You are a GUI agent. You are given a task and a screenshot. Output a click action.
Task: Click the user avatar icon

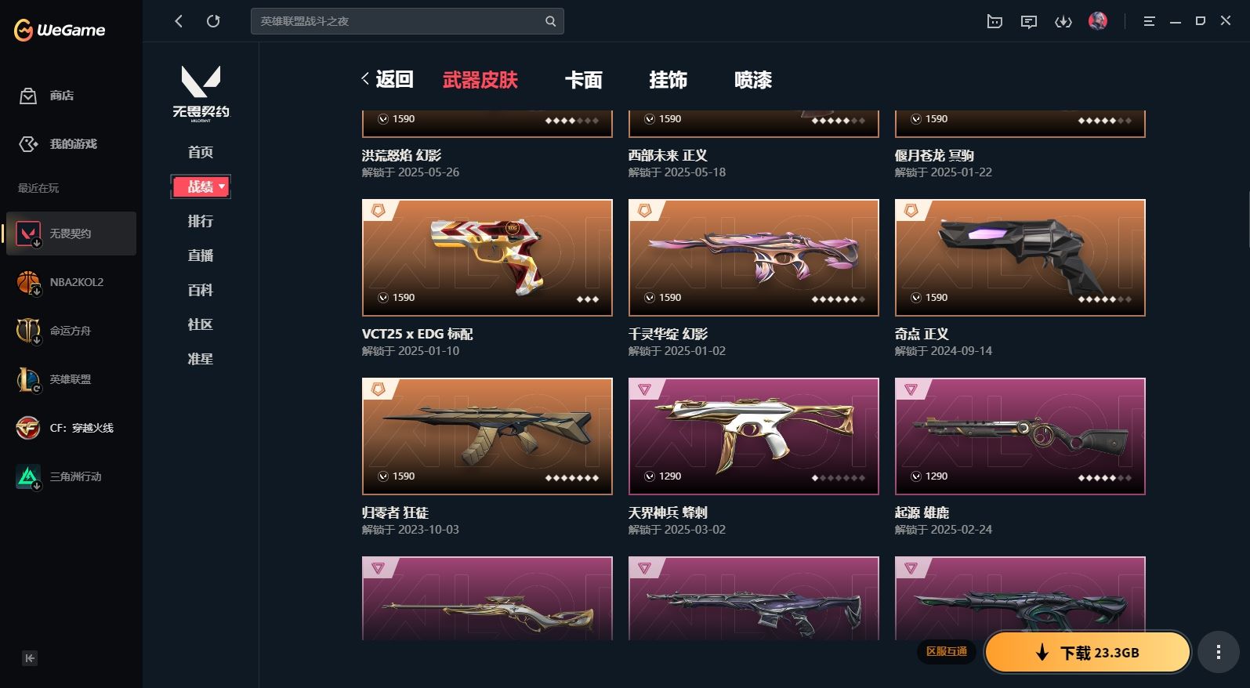pyautogui.click(x=1098, y=21)
